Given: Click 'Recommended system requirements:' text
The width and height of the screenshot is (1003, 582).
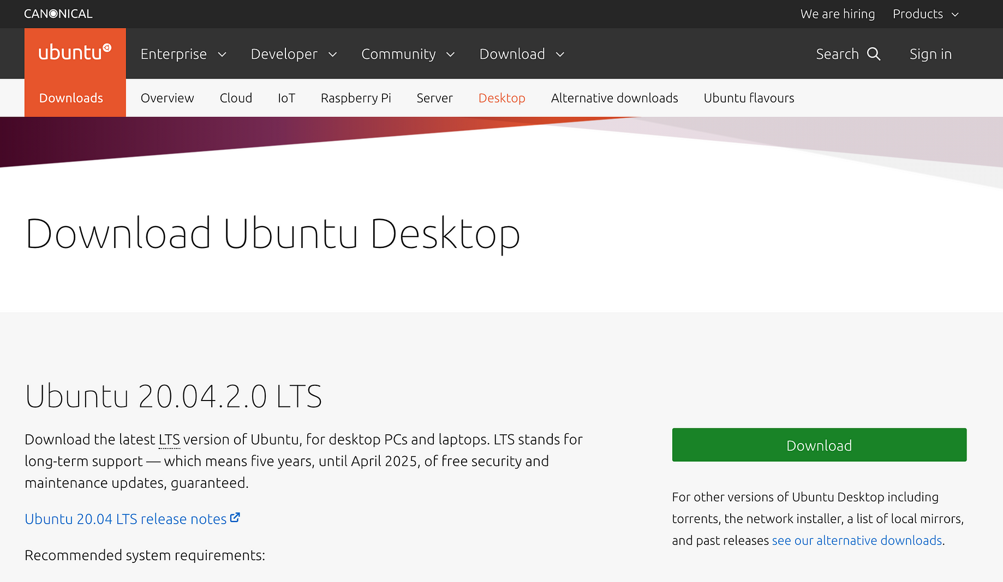Looking at the screenshot, I should (145, 555).
